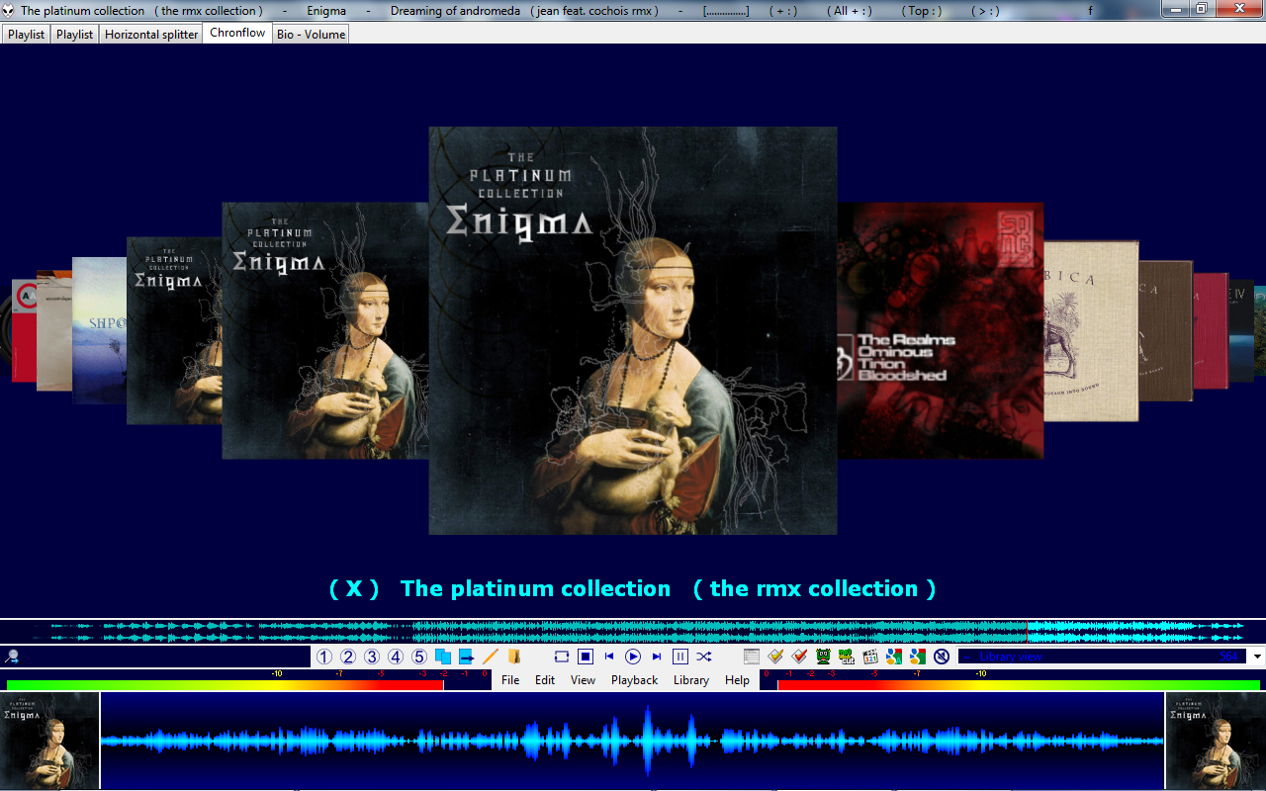Click the circled number 3 button
This screenshot has height=791, width=1266.
[372, 657]
